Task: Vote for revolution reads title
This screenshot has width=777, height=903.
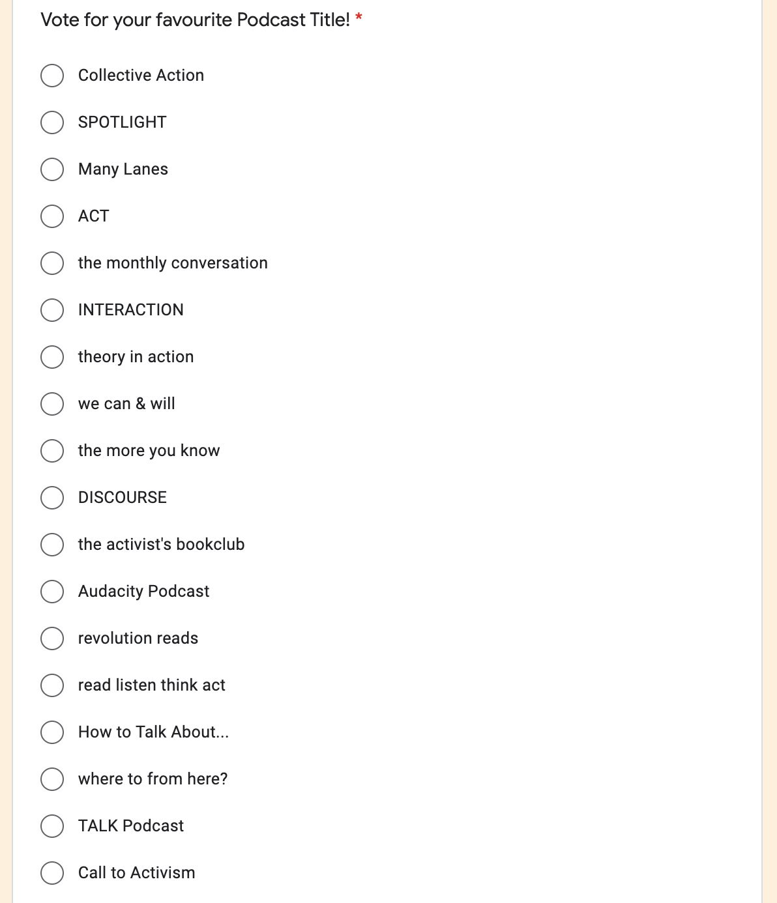Action: [x=52, y=638]
